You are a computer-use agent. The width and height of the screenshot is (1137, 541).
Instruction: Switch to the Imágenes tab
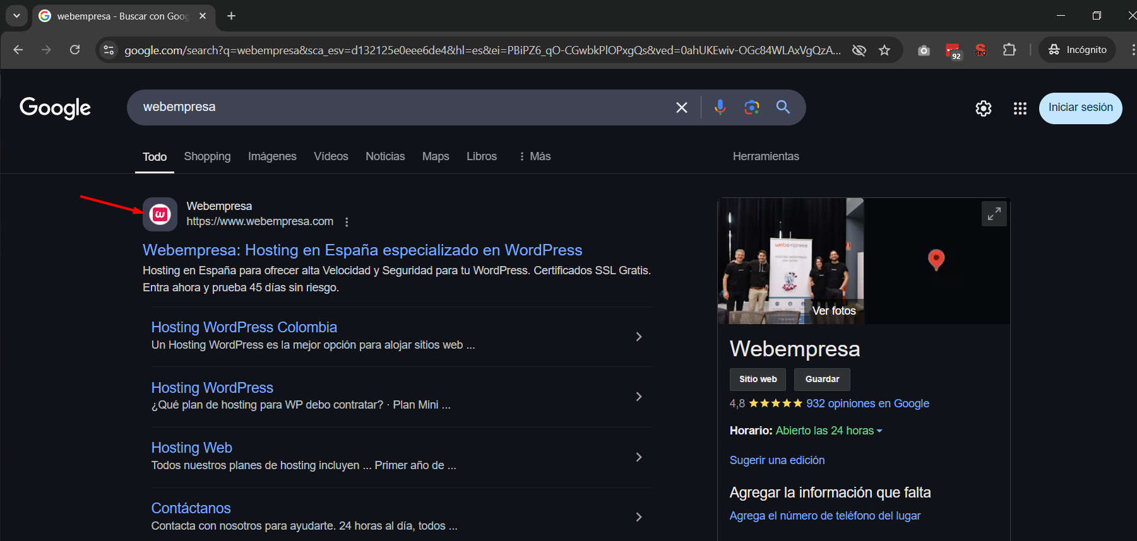click(x=272, y=156)
